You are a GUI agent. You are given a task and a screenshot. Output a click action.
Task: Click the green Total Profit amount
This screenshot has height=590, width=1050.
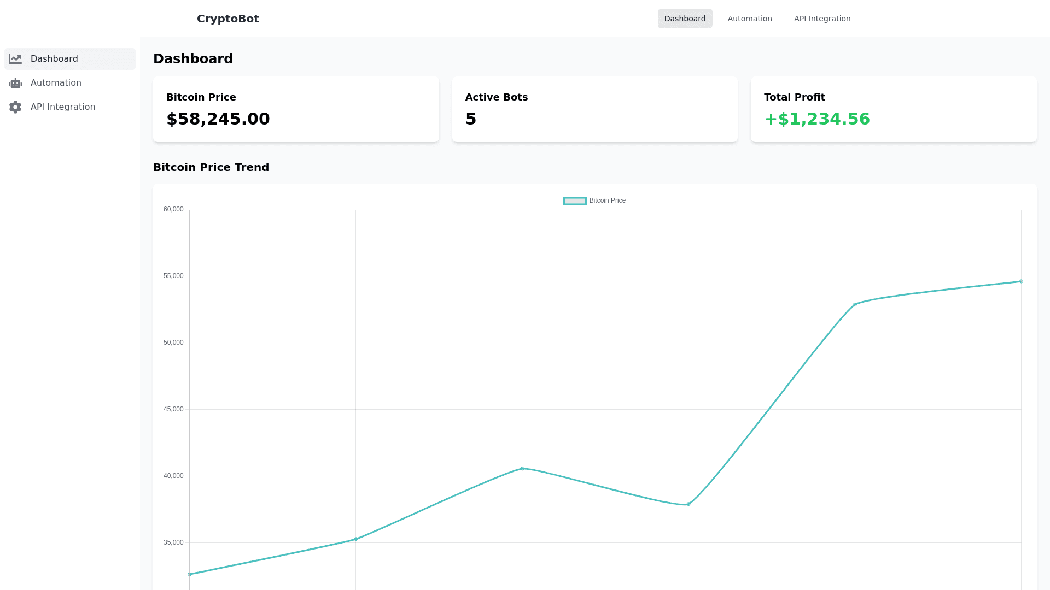click(816, 119)
